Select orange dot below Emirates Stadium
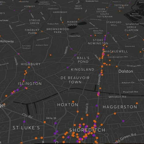This screenshot has height=144, width=144. [51, 55]
